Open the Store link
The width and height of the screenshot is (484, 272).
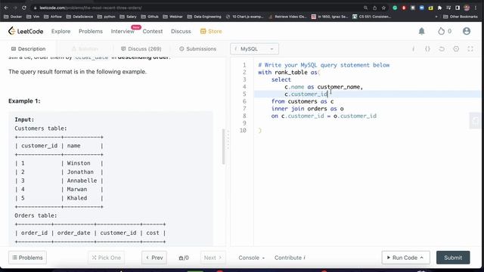[211, 31]
